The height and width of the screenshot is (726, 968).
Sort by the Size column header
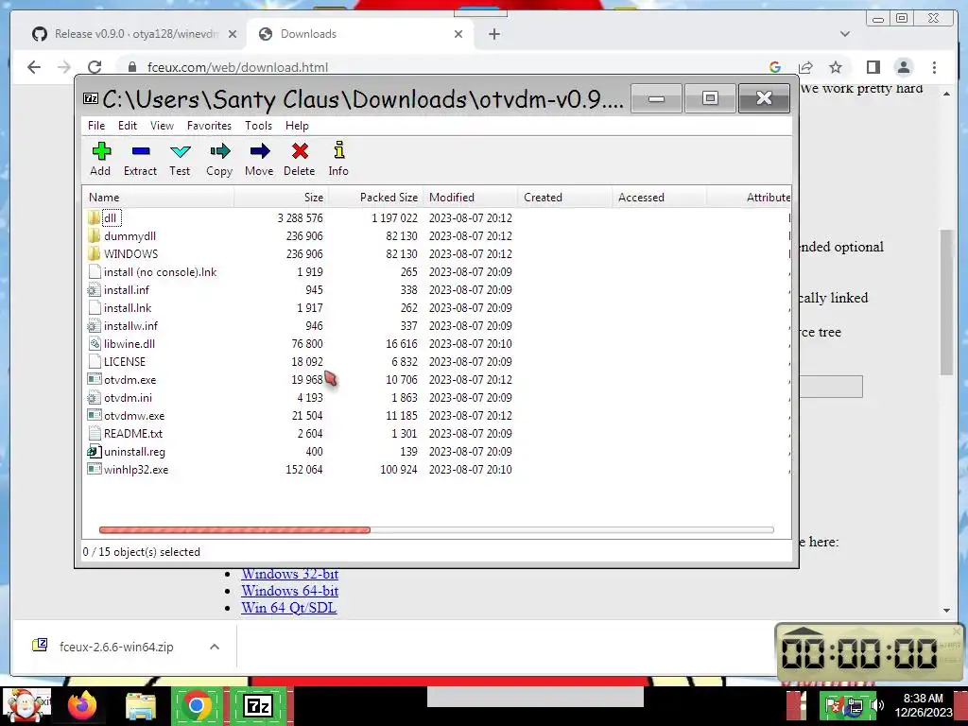pos(280,197)
